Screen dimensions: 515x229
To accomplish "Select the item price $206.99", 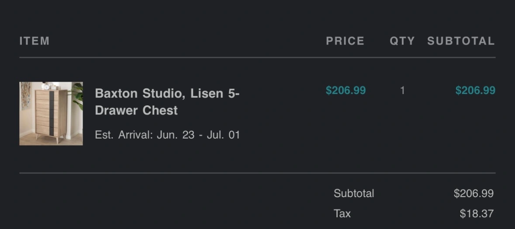I will click(x=346, y=90).
